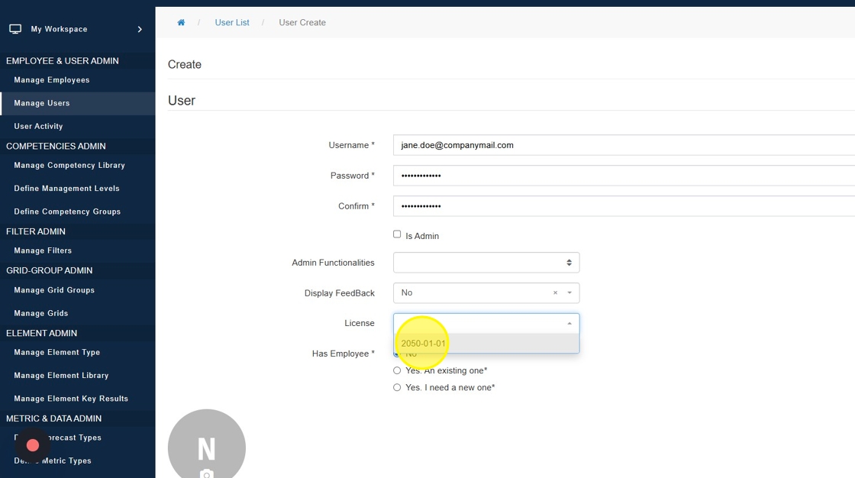Open Display FeedBack dropdown arrow
The image size is (855, 478).
coord(569,293)
